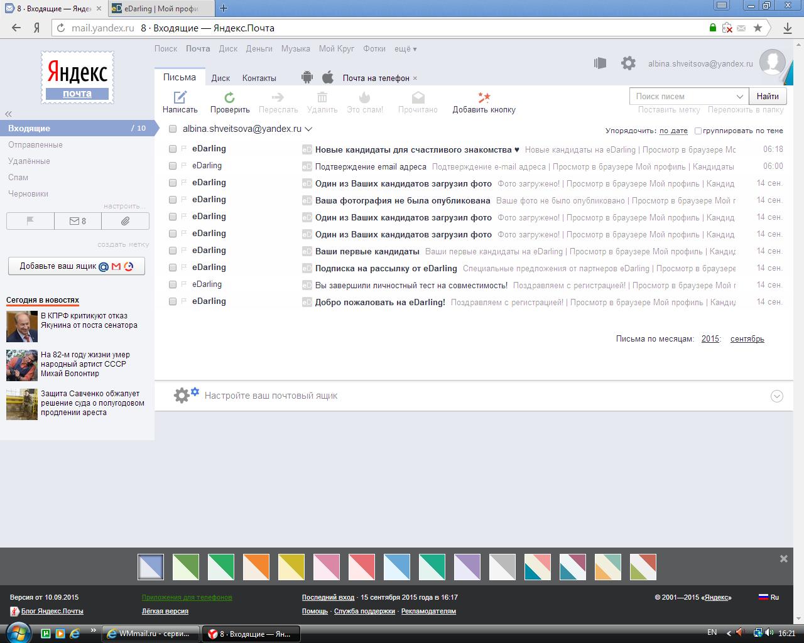Viewport: 804px width, 643px height.
Task: Click the theme picker icon beside settings gear
Action: coord(600,63)
